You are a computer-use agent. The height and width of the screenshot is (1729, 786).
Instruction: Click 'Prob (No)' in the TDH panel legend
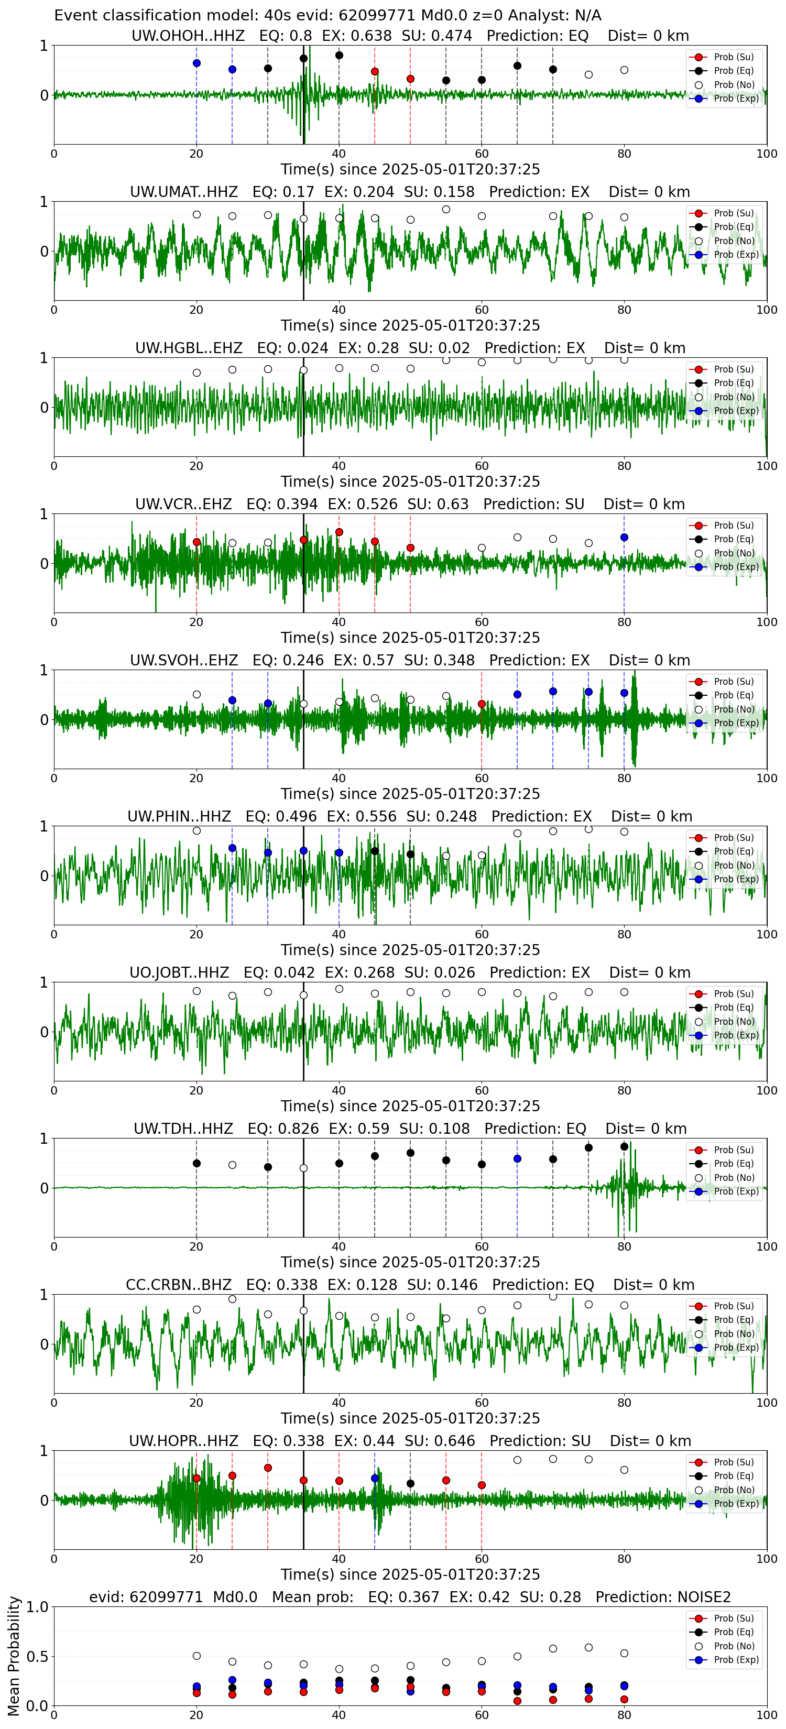point(734,1177)
